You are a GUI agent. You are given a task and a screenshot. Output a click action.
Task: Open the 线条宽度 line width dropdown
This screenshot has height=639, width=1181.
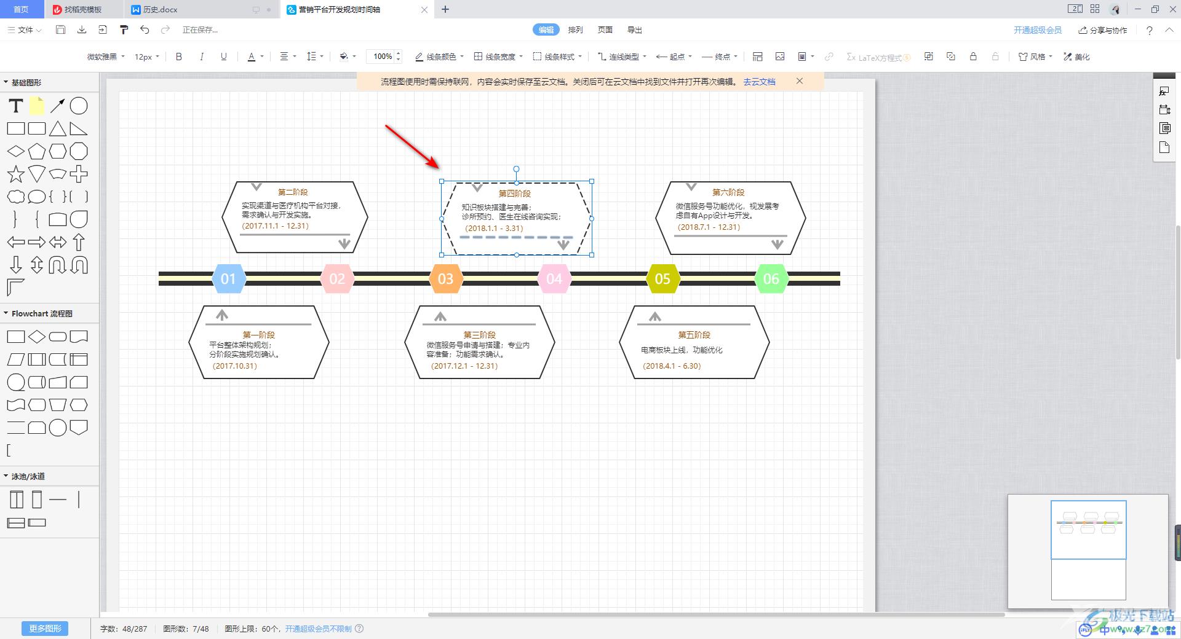pos(498,57)
